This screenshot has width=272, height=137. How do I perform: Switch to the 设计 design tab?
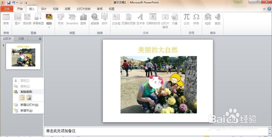click(44, 9)
